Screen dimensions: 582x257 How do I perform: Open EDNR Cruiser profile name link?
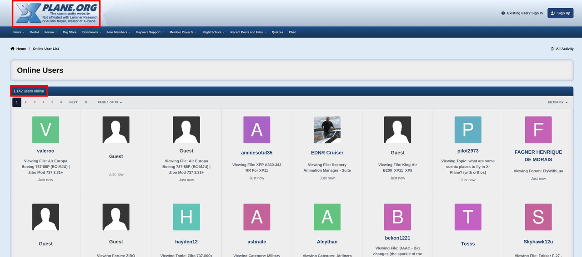[327, 153]
